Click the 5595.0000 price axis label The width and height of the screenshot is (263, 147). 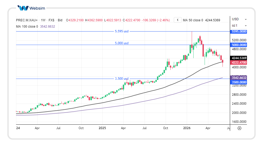(239, 32)
